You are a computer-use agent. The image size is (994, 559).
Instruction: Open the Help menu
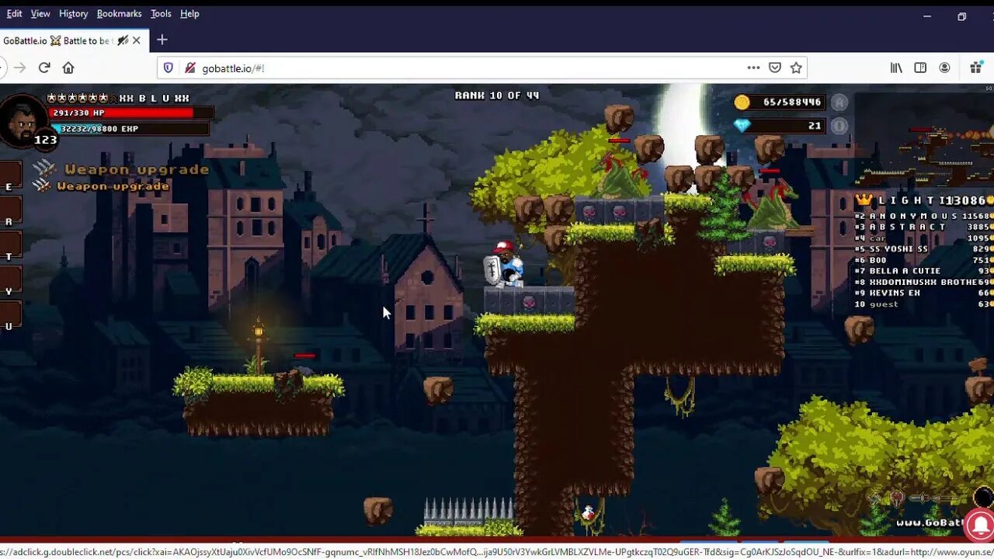pyautogui.click(x=189, y=13)
